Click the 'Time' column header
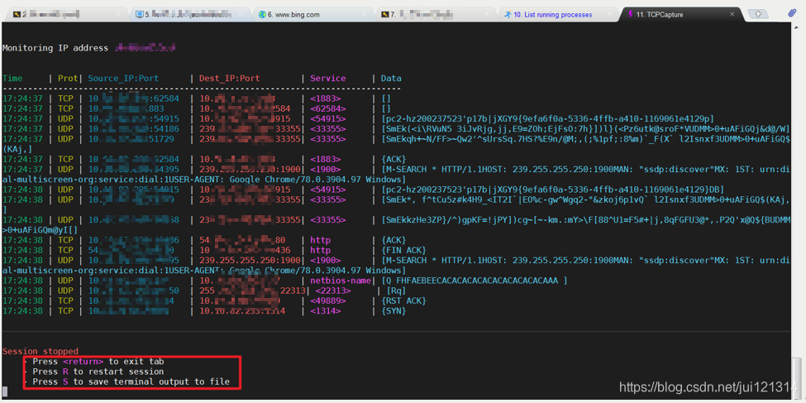This screenshot has height=403, width=806. click(x=13, y=79)
